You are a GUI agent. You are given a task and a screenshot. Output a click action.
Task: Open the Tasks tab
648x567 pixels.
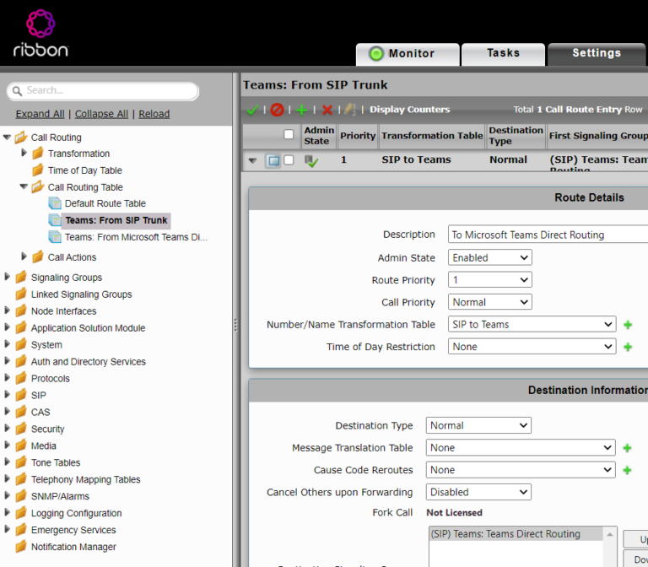pyautogui.click(x=503, y=54)
